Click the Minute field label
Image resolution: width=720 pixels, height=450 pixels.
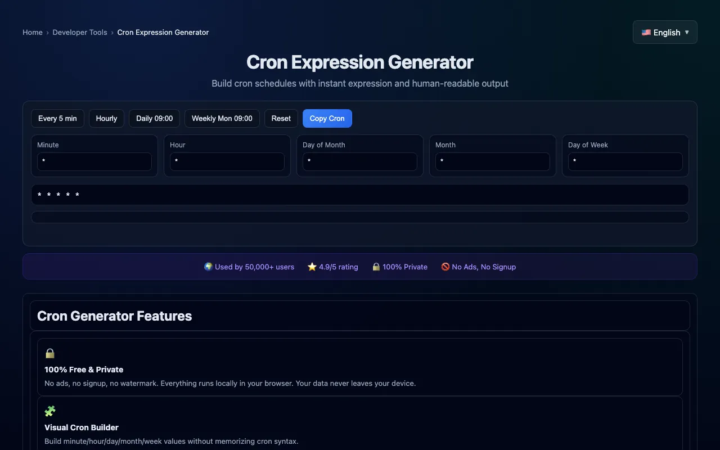(x=48, y=145)
